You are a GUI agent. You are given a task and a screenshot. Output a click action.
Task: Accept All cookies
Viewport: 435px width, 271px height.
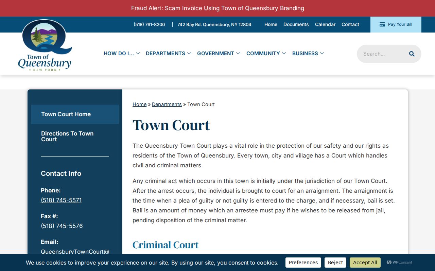pyautogui.click(x=365, y=263)
